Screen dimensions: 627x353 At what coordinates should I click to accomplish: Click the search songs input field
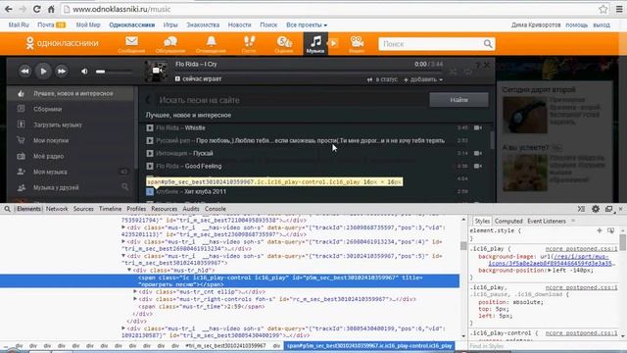click(291, 100)
